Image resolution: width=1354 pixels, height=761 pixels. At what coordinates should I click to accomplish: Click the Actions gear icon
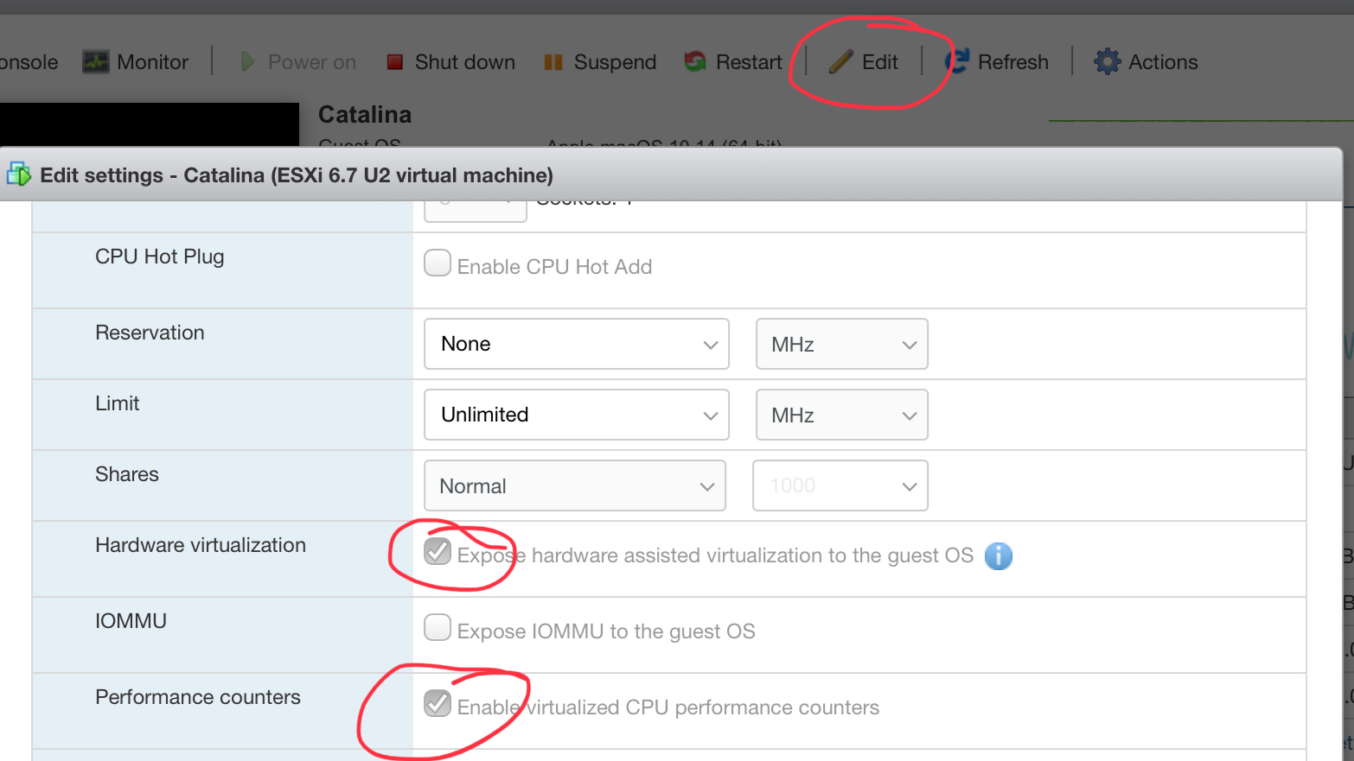1107,62
